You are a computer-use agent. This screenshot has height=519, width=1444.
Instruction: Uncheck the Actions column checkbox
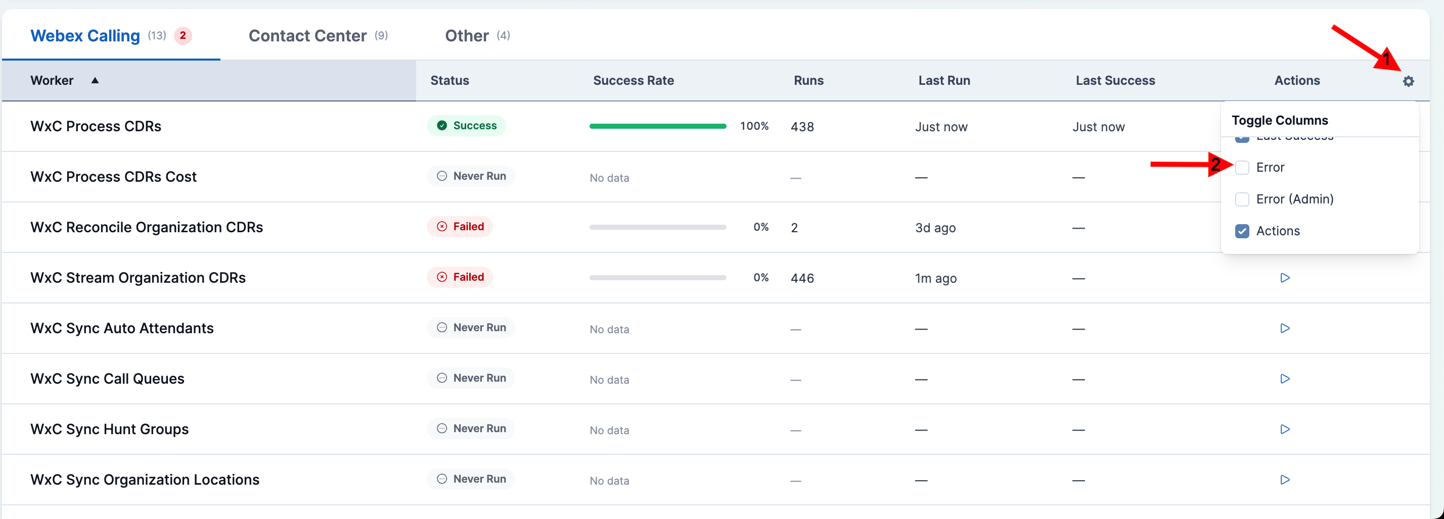1242,231
